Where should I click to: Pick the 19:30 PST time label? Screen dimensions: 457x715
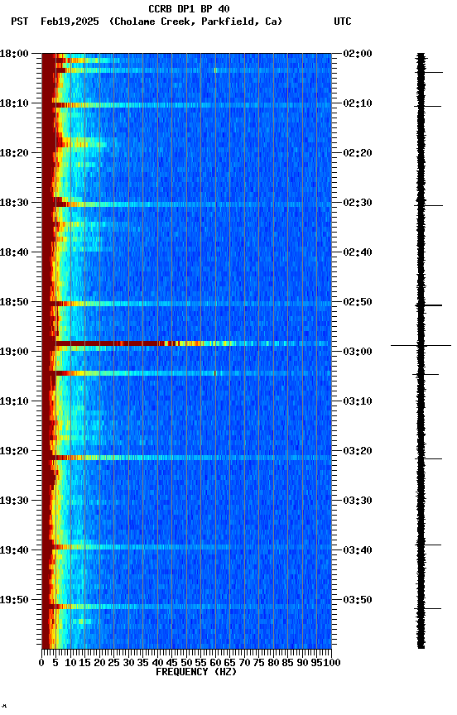tap(14, 501)
